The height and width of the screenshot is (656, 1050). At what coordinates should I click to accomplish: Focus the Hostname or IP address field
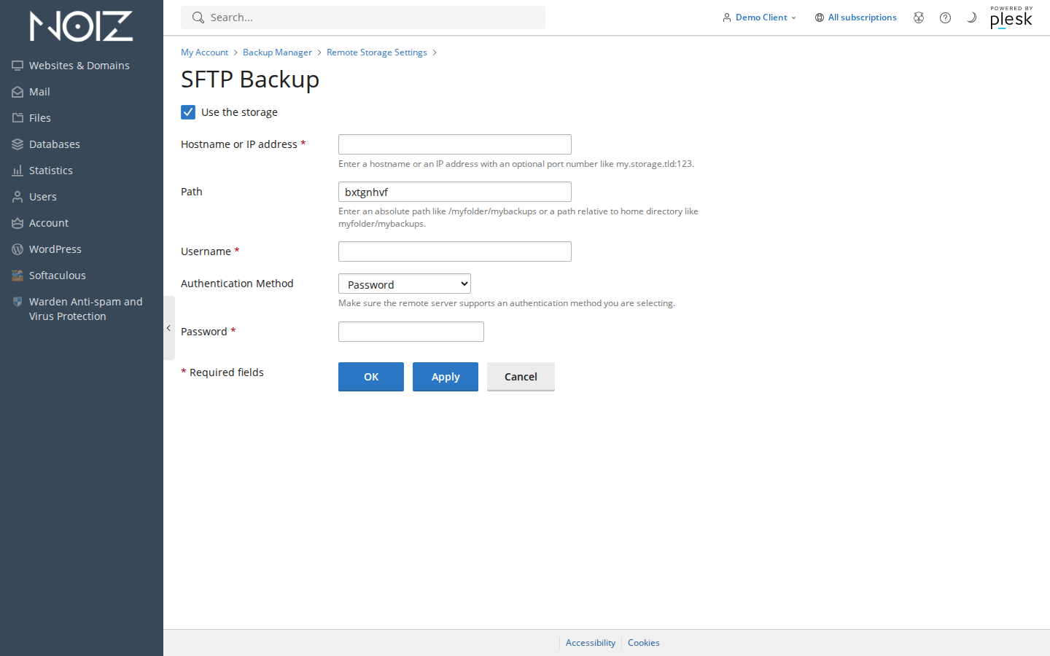[x=455, y=144]
